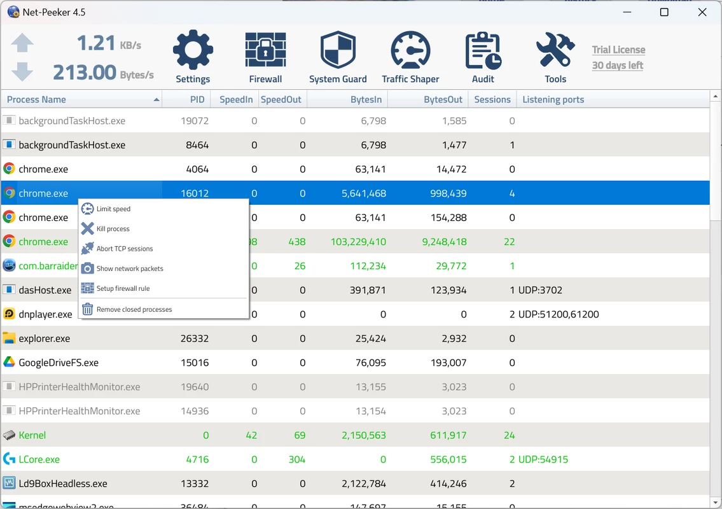Click the Abort TCP sessions plug icon
Screen dimensions: 722x509
[88, 248]
